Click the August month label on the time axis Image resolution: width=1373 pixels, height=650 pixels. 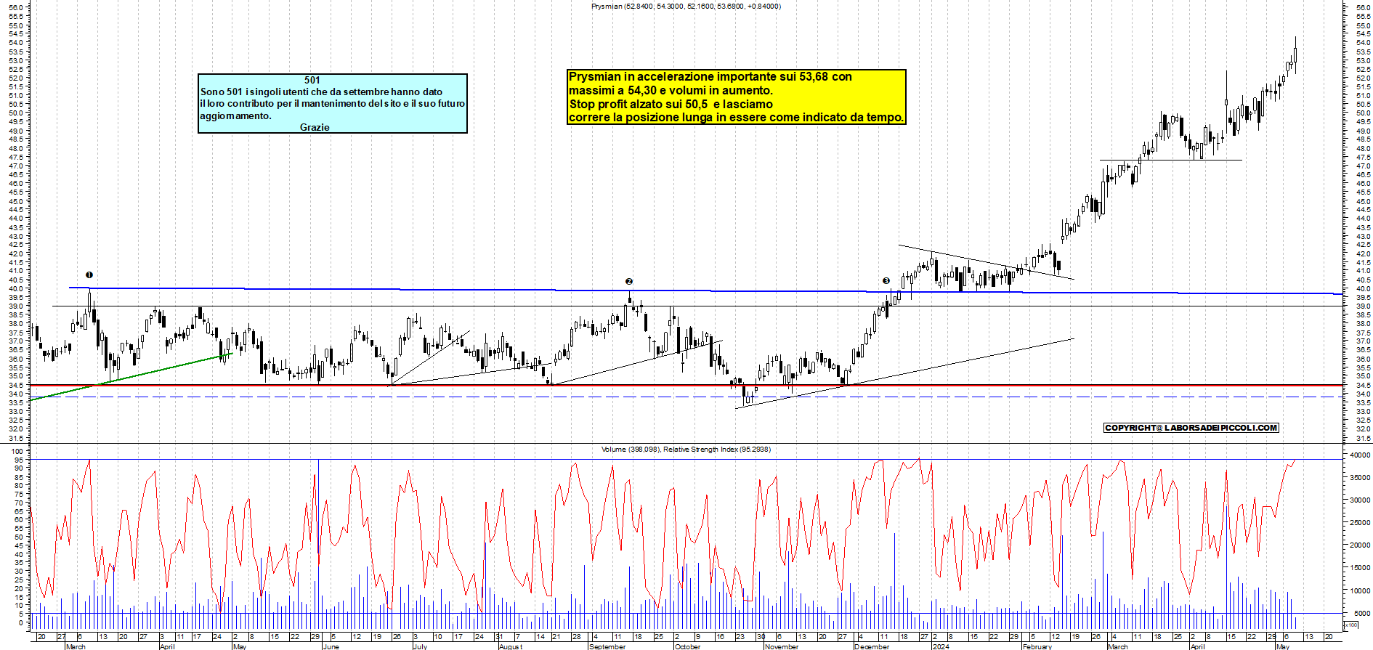[x=511, y=646]
